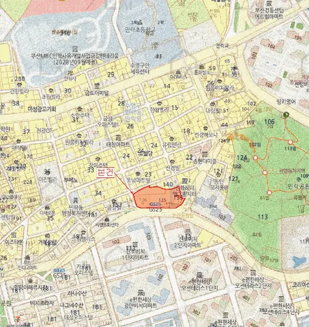Screen dimensions: 309x327
Task: Click the house icon above 장미주택
Action: pos(97,158)
